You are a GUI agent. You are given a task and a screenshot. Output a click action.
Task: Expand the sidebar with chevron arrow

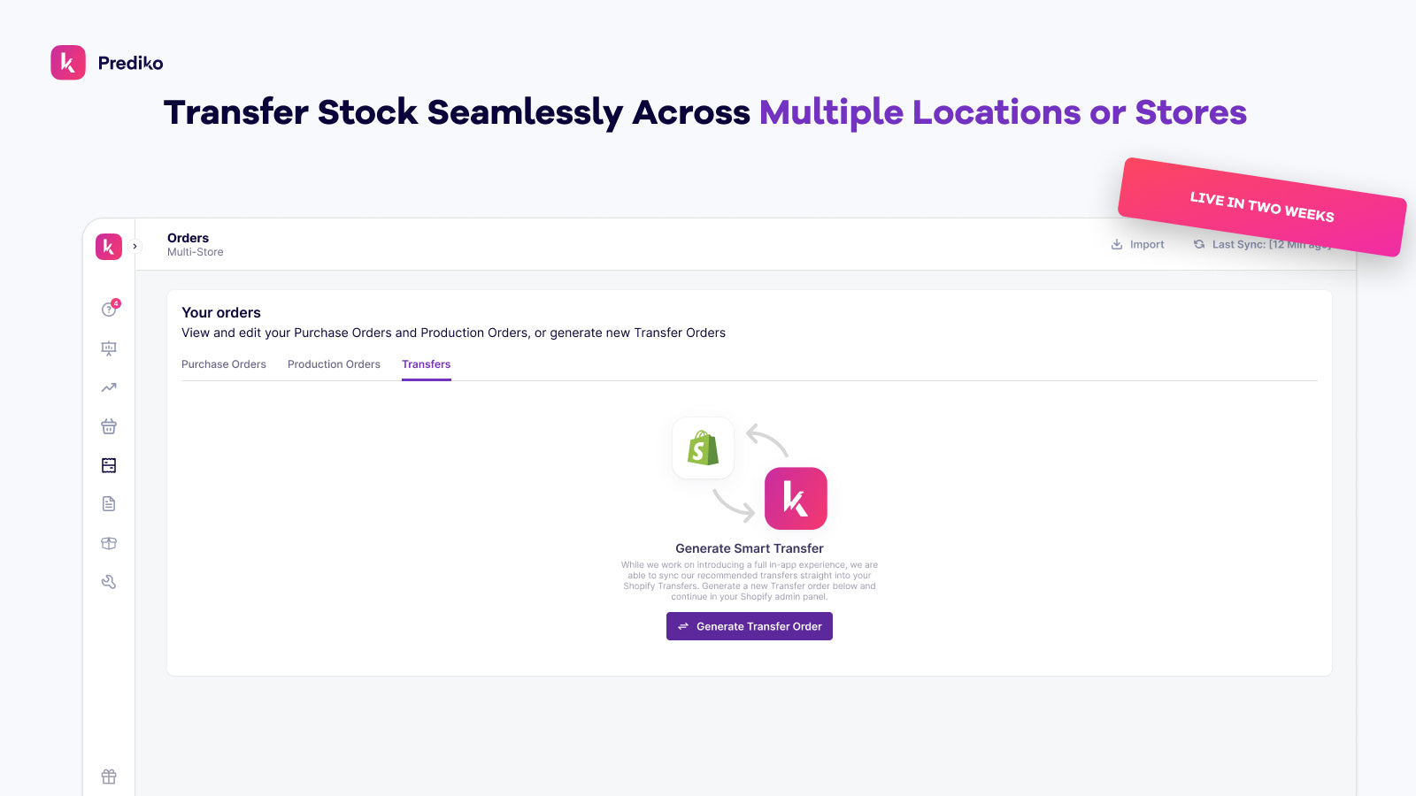coord(135,247)
